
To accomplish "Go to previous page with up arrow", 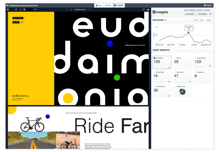I will (x=20, y=10).
